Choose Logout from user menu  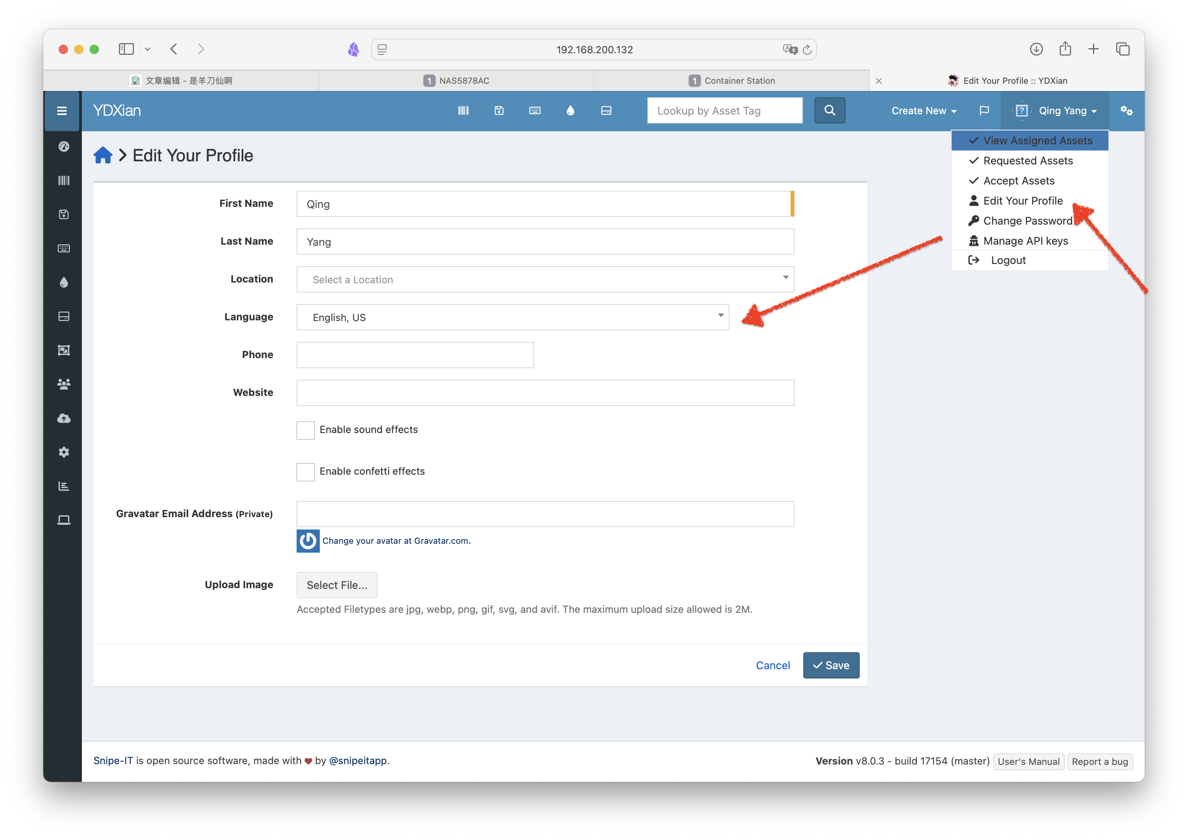click(1029, 260)
